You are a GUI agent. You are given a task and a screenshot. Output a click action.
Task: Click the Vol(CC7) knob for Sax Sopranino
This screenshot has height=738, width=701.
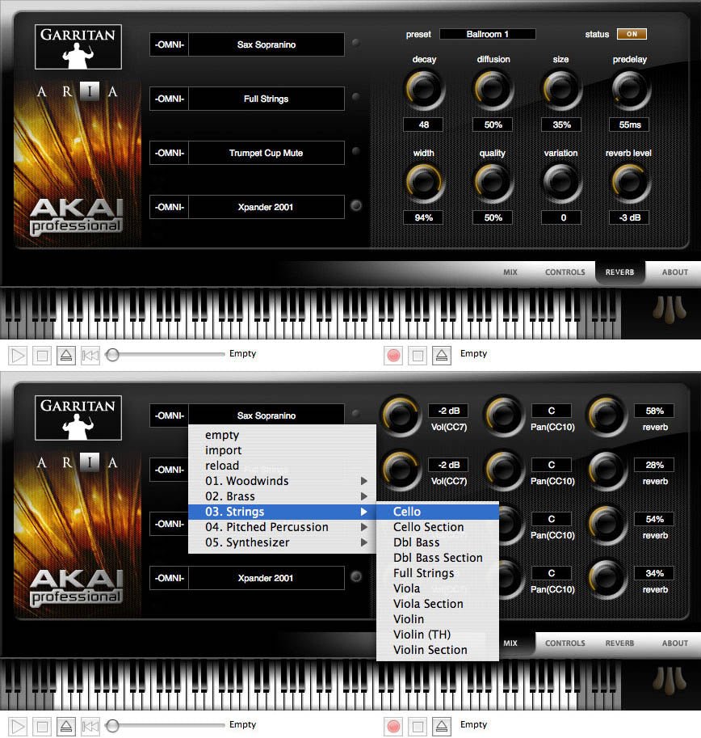[x=401, y=415]
